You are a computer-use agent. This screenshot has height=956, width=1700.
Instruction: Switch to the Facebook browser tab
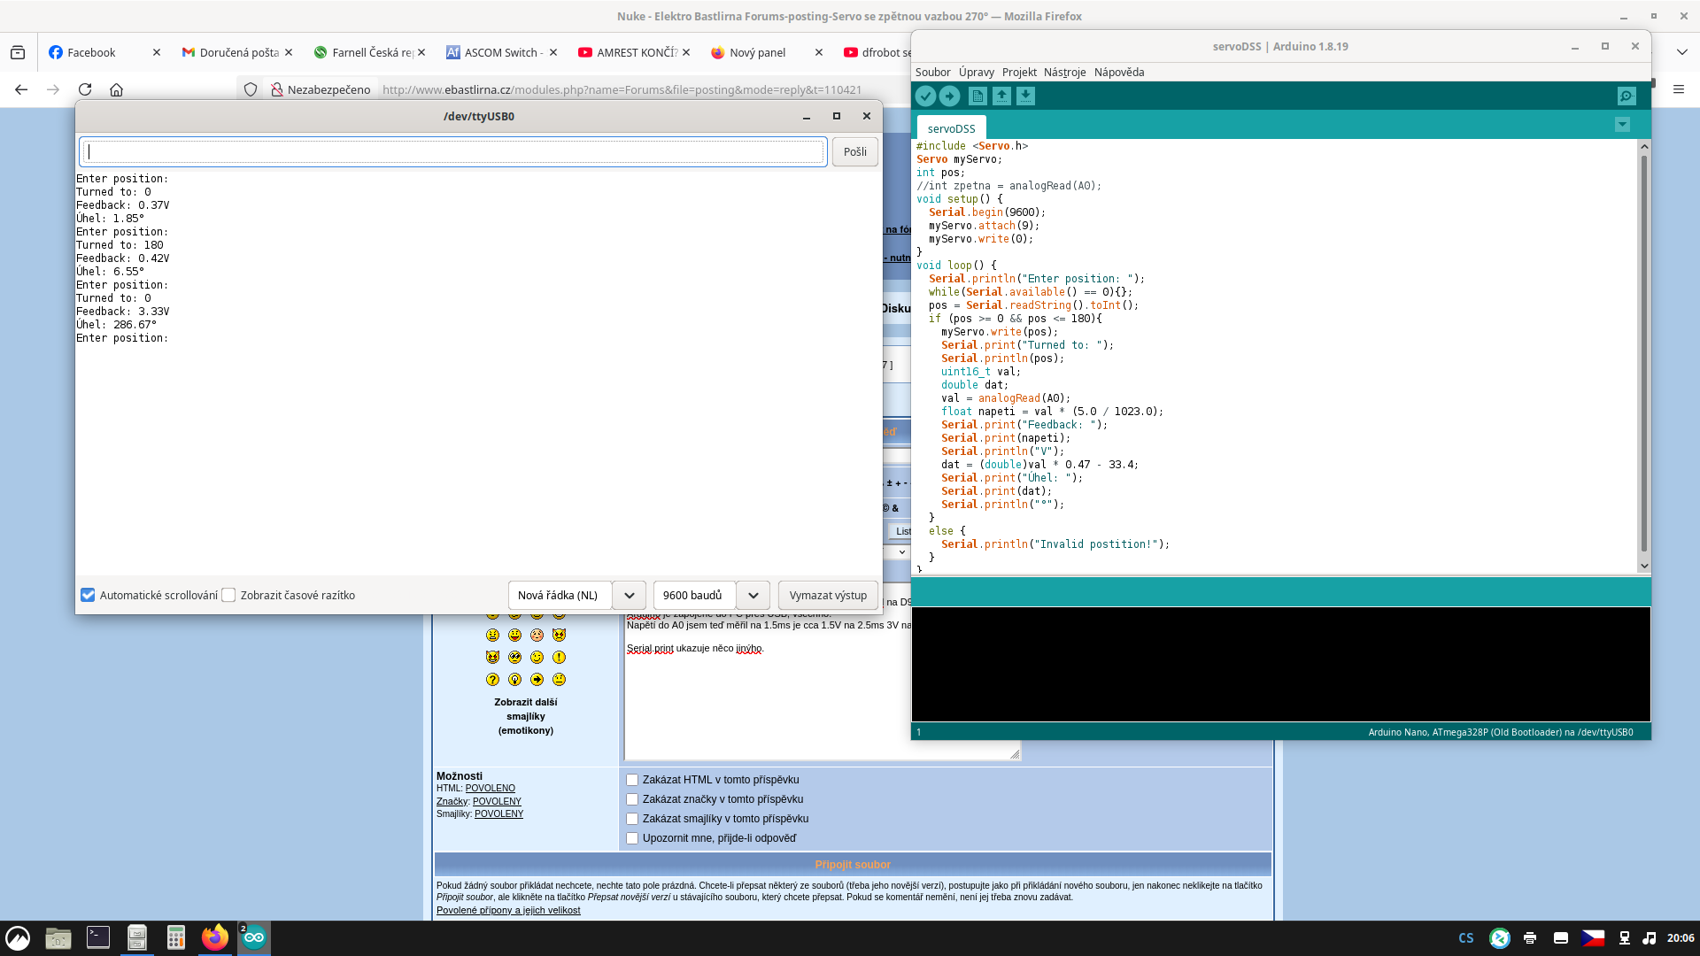coord(91,52)
